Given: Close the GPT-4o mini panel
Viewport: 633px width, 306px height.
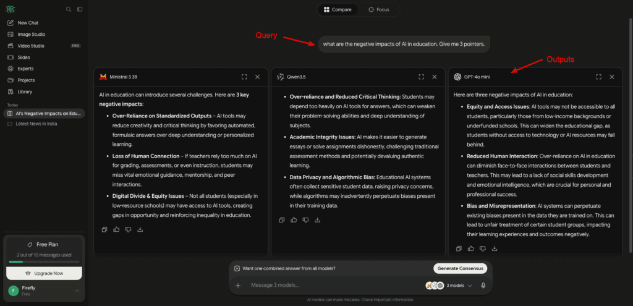Looking at the screenshot, I should point(612,77).
